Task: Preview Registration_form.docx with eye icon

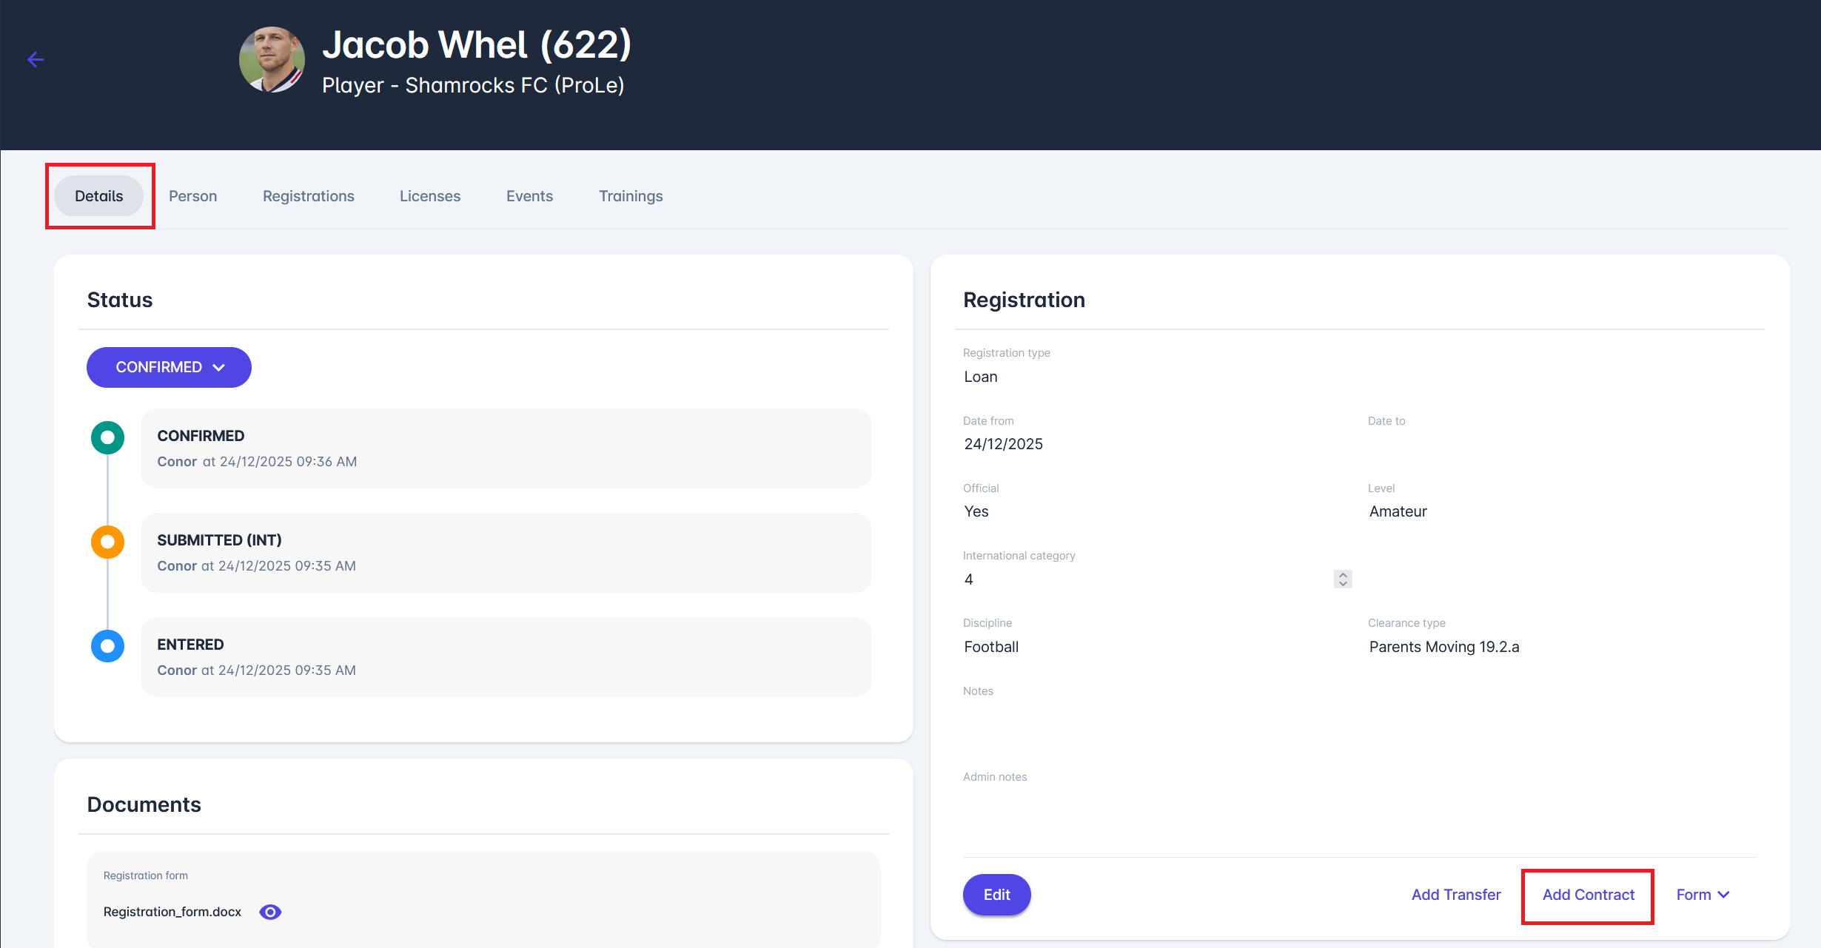Action: coord(270,912)
